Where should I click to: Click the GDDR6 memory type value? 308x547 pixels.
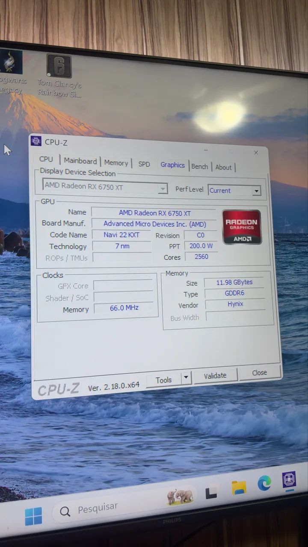tap(234, 294)
